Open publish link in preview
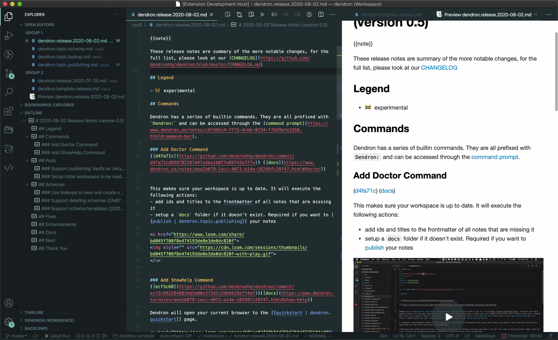Image resolution: width=558 pixels, height=340 pixels. pyautogui.click(x=374, y=248)
